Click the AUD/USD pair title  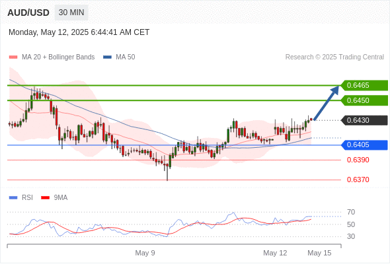[28, 13]
